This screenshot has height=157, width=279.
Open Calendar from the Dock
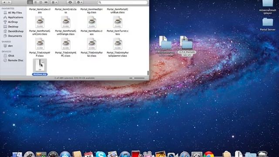coord(88,154)
